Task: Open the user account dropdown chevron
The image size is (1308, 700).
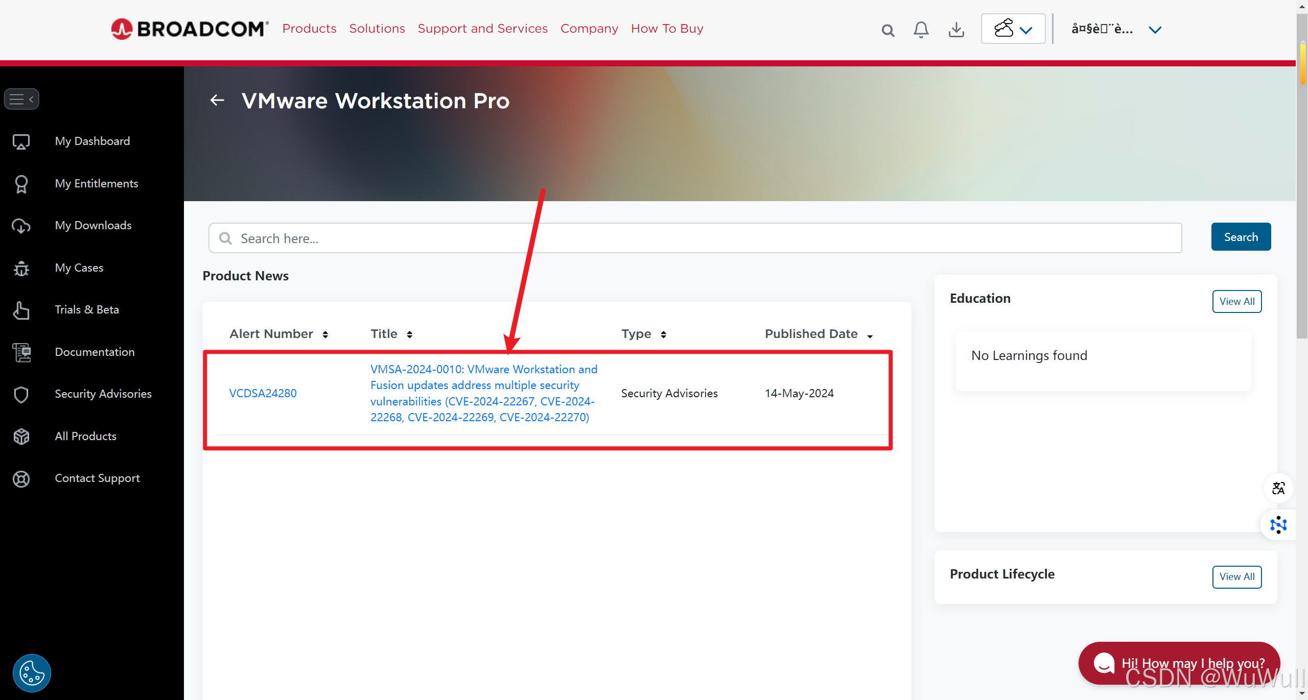Action: 1155,30
